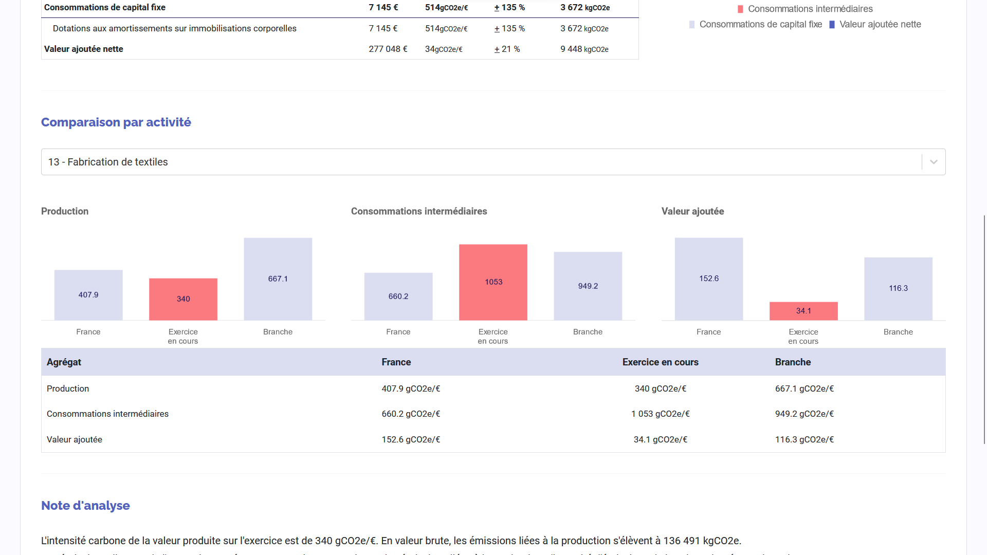
Task: Click the '9 448 kgCO2e' value
Action: (584, 49)
